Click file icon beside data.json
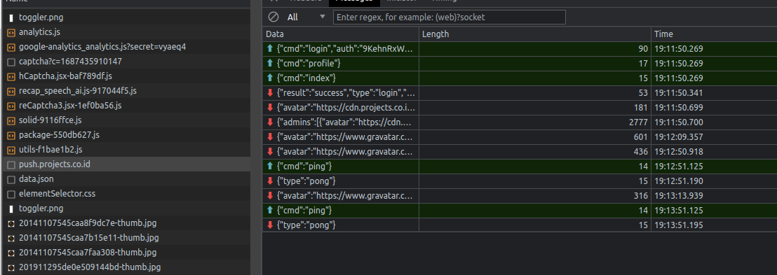The height and width of the screenshot is (275, 777). point(11,179)
